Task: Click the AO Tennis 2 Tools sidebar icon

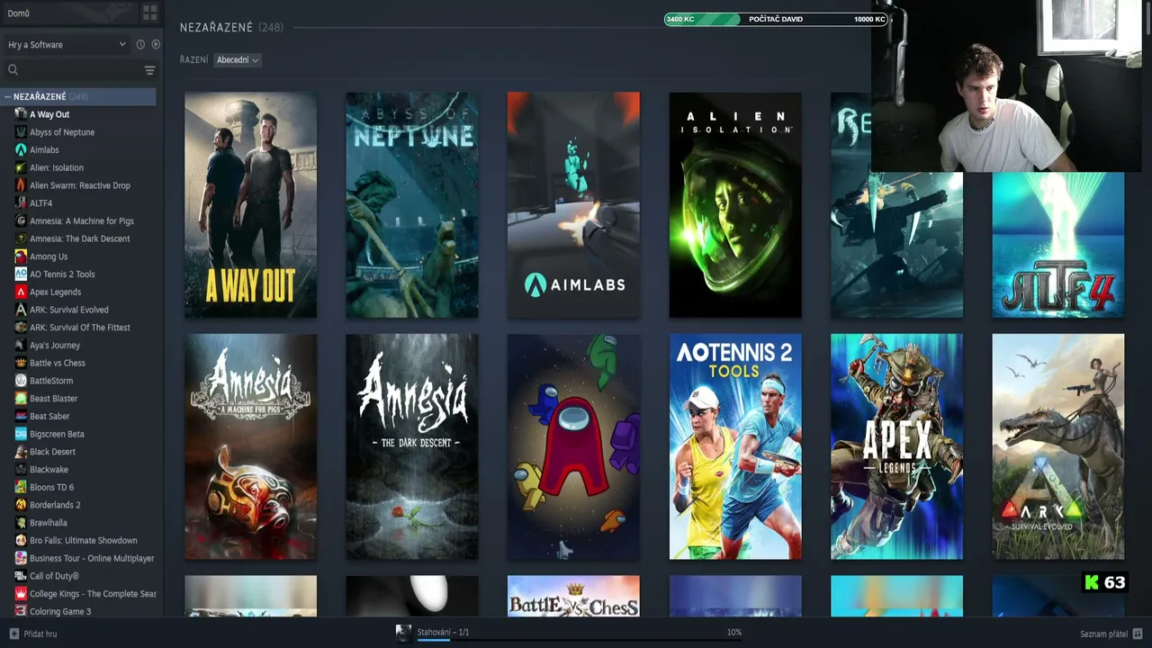Action: [21, 274]
